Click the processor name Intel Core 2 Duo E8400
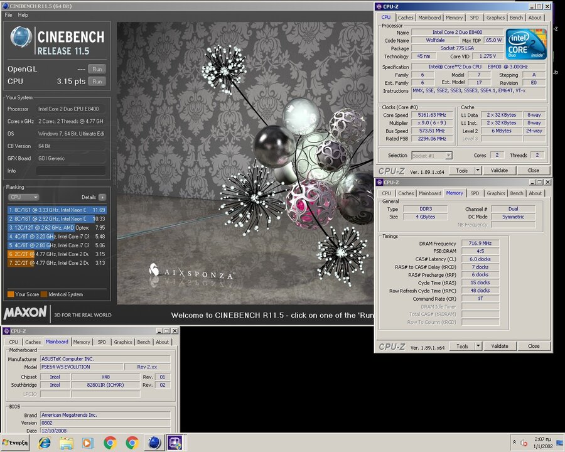Screen dimensions: 565x452 (x=457, y=32)
